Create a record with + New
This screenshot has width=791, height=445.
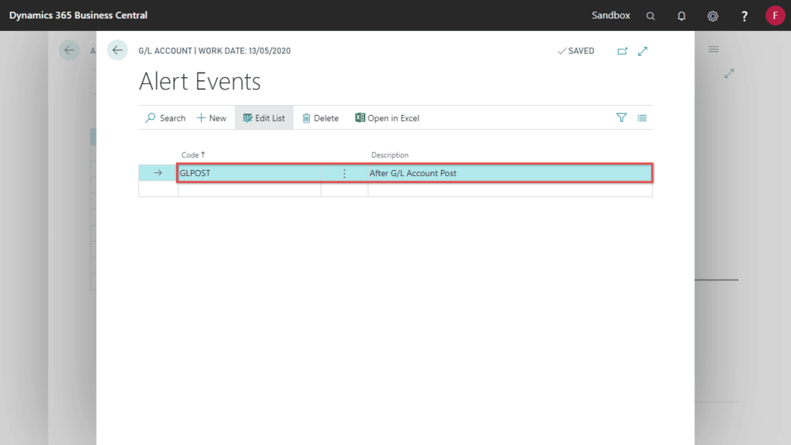point(211,117)
